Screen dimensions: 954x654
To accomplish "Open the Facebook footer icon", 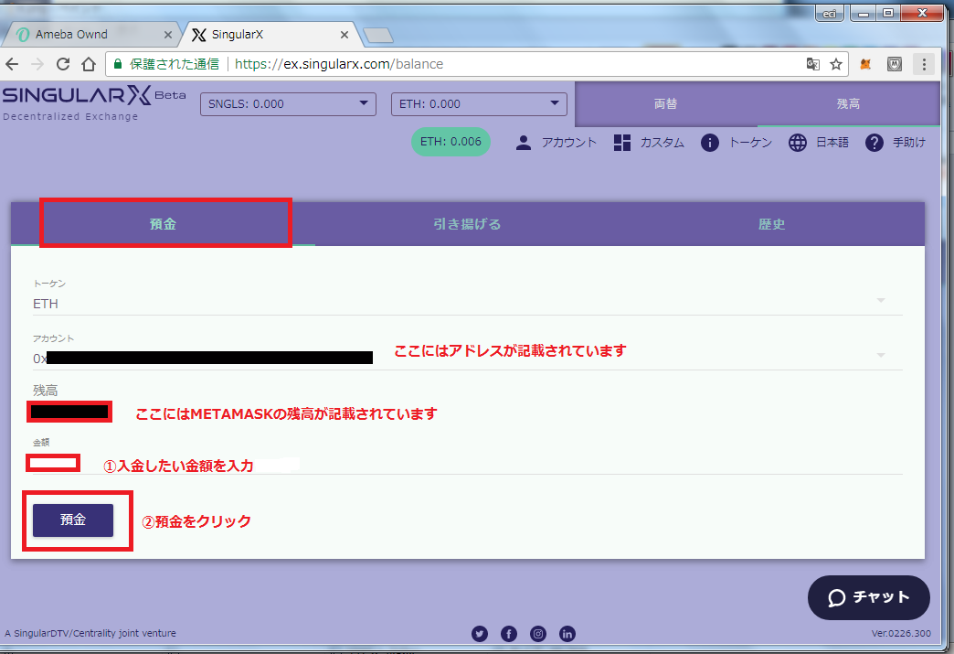I will (x=509, y=634).
